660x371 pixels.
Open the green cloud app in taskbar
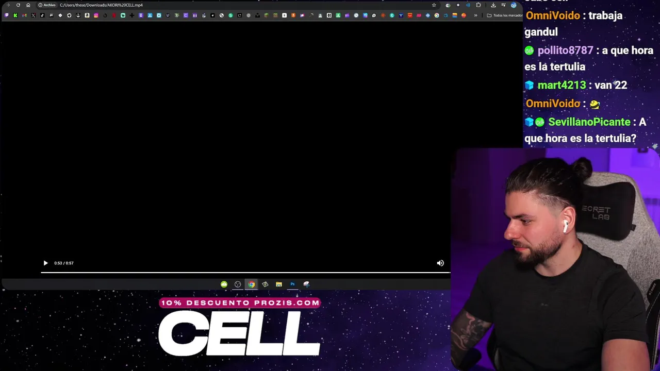coord(224,284)
